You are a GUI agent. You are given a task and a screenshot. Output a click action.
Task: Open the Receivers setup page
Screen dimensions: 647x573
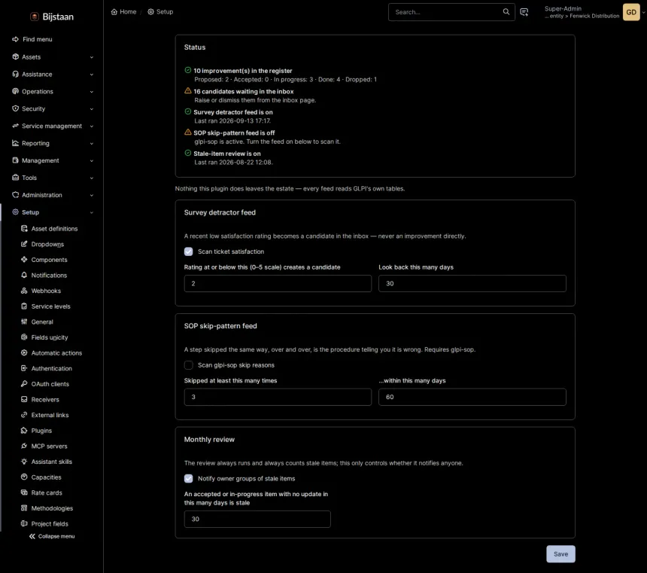click(x=45, y=400)
